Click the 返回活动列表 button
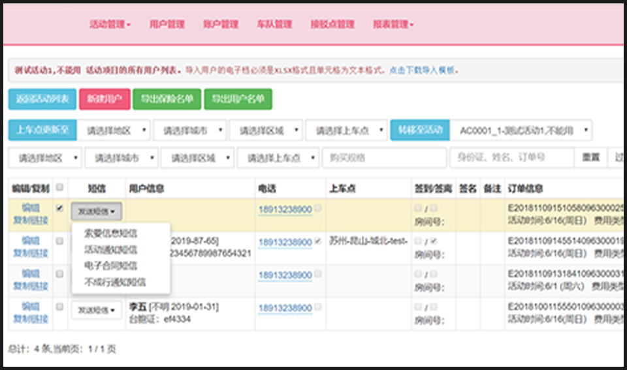The height and width of the screenshot is (370, 627). 42,99
